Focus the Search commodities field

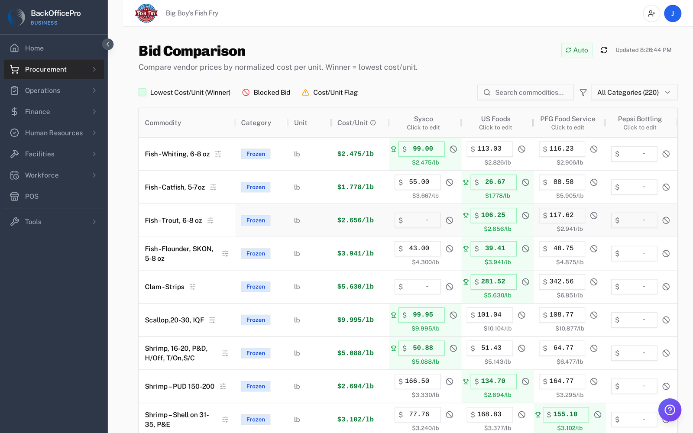pyautogui.click(x=525, y=93)
